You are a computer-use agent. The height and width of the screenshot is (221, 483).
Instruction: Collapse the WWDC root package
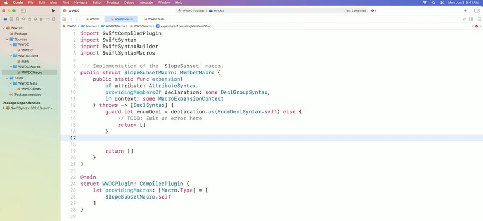click(x=3, y=28)
